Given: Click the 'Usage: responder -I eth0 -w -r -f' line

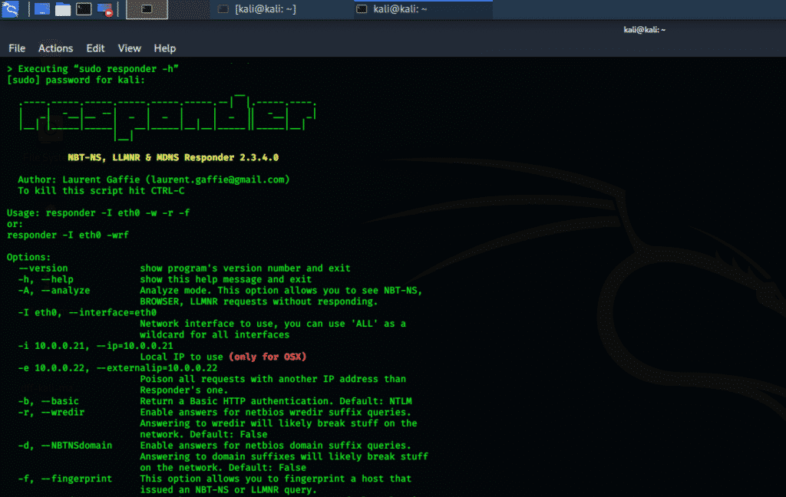Looking at the screenshot, I should click(98, 212).
